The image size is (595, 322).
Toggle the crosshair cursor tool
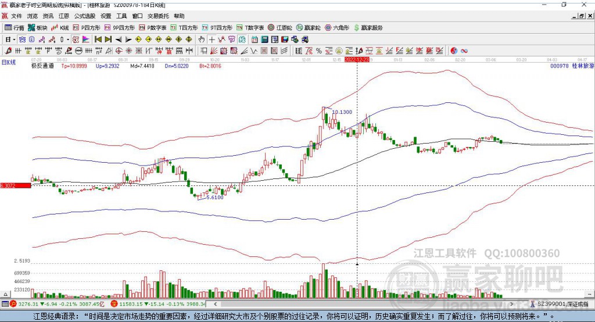pyautogui.click(x=212, y=40)
